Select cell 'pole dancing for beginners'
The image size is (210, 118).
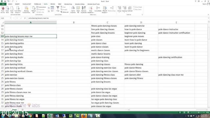(x=141, y=50)
